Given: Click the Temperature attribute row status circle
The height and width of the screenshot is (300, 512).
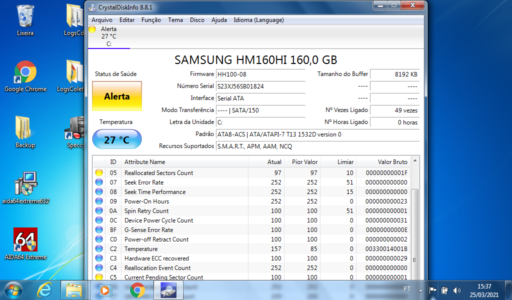Looking at the screenshot, I should point(99,248).
